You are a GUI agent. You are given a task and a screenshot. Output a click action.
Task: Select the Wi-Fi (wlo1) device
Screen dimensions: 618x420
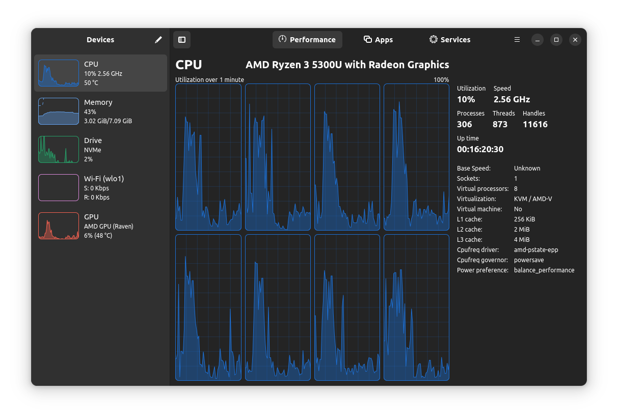pyautogui.click(x=100, y=187)
